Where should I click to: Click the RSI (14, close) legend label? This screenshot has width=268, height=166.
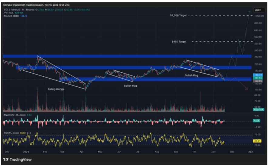coord(11,133)
